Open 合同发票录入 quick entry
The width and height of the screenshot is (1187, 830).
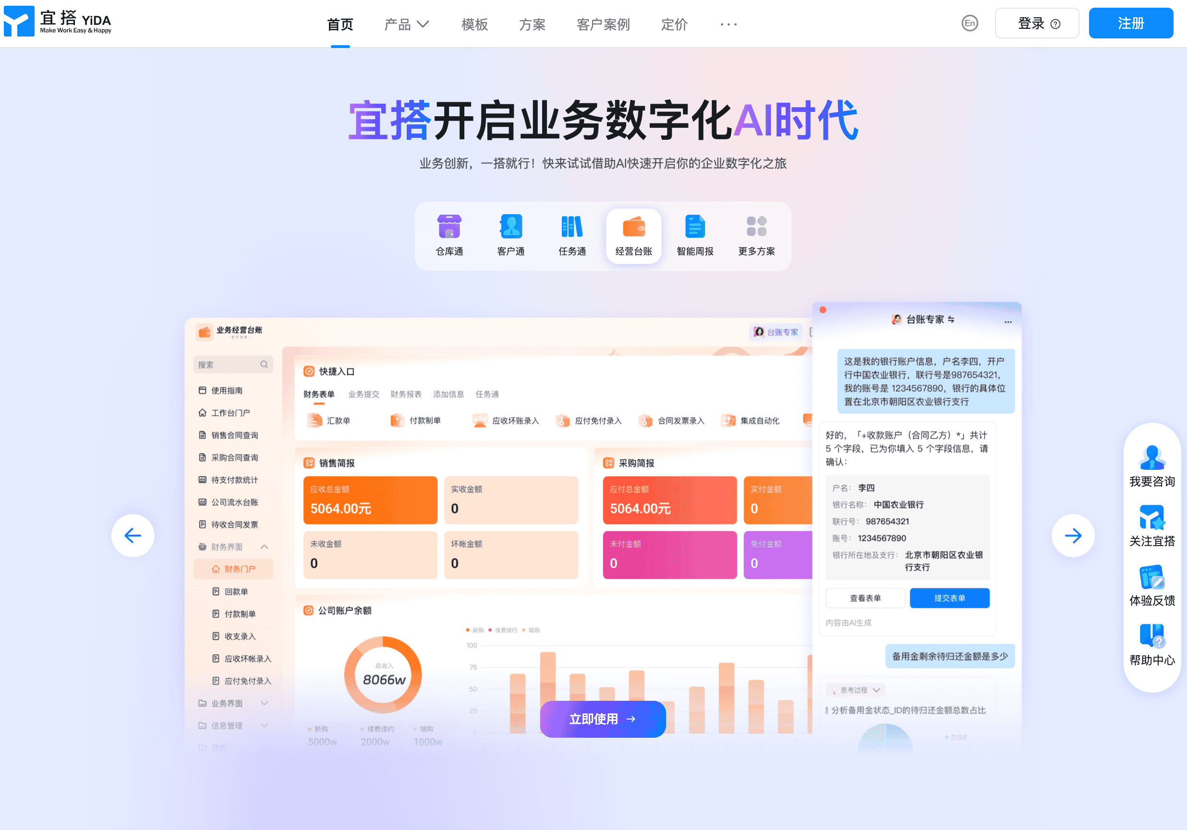(x=672, y=420)
